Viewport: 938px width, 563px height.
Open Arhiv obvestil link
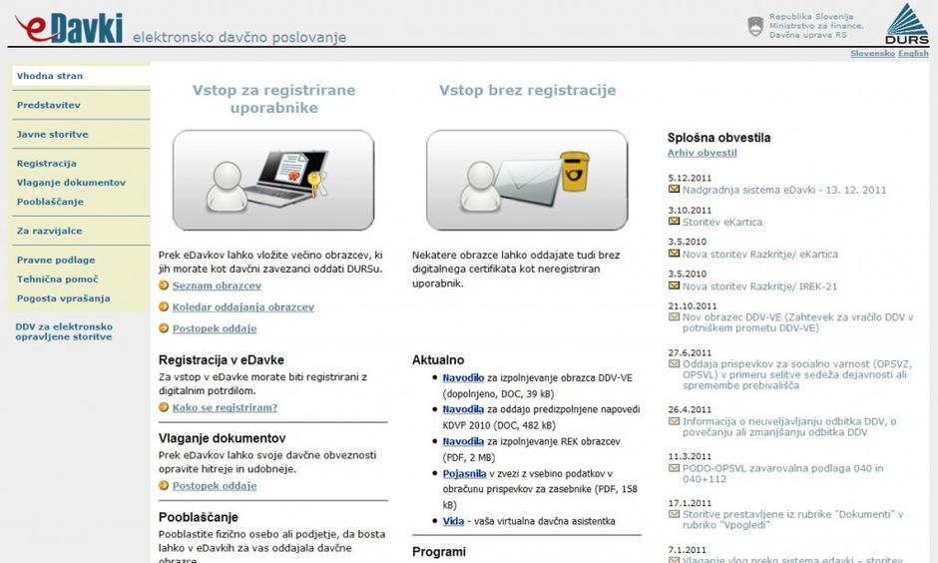(703, 153)
